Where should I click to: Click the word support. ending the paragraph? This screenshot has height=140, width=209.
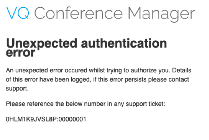coord(17,88)
